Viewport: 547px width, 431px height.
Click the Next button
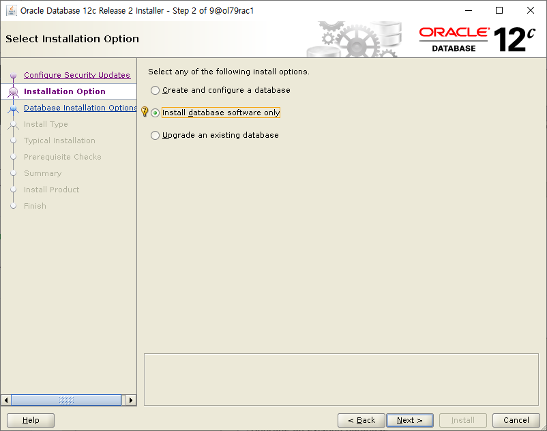(409, 420)
